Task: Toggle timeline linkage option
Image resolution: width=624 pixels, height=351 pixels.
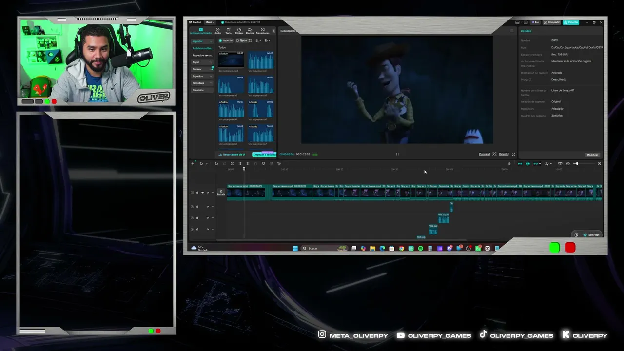Action: point(536,164)
